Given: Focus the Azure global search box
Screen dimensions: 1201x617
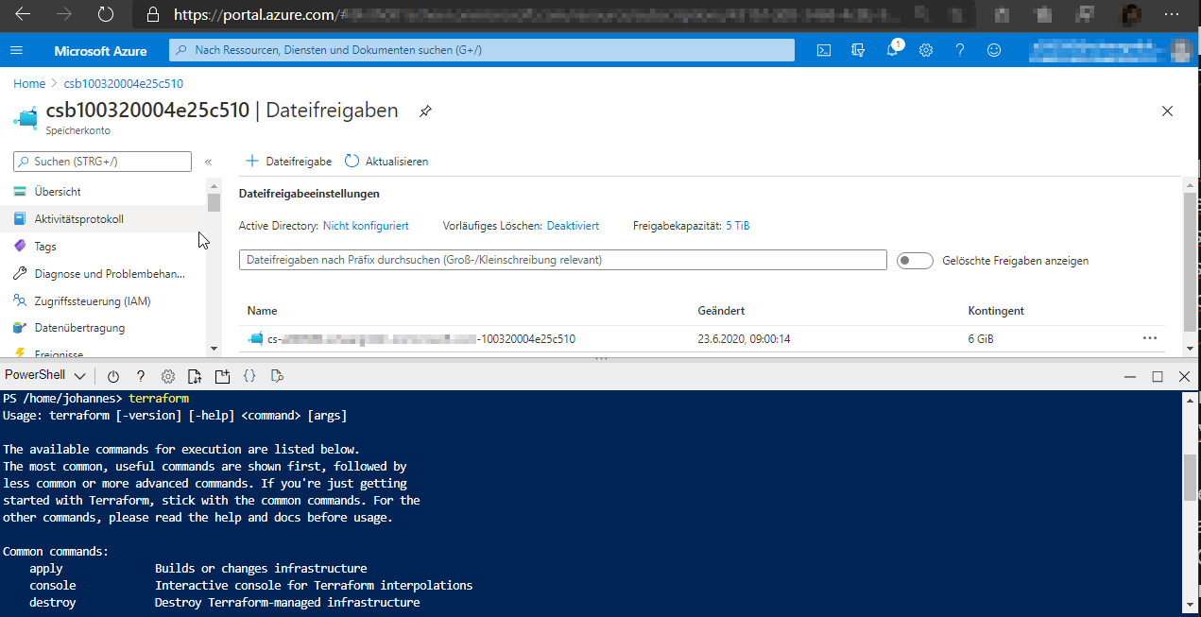Looking at the screenshot, I should coord(482,50).
